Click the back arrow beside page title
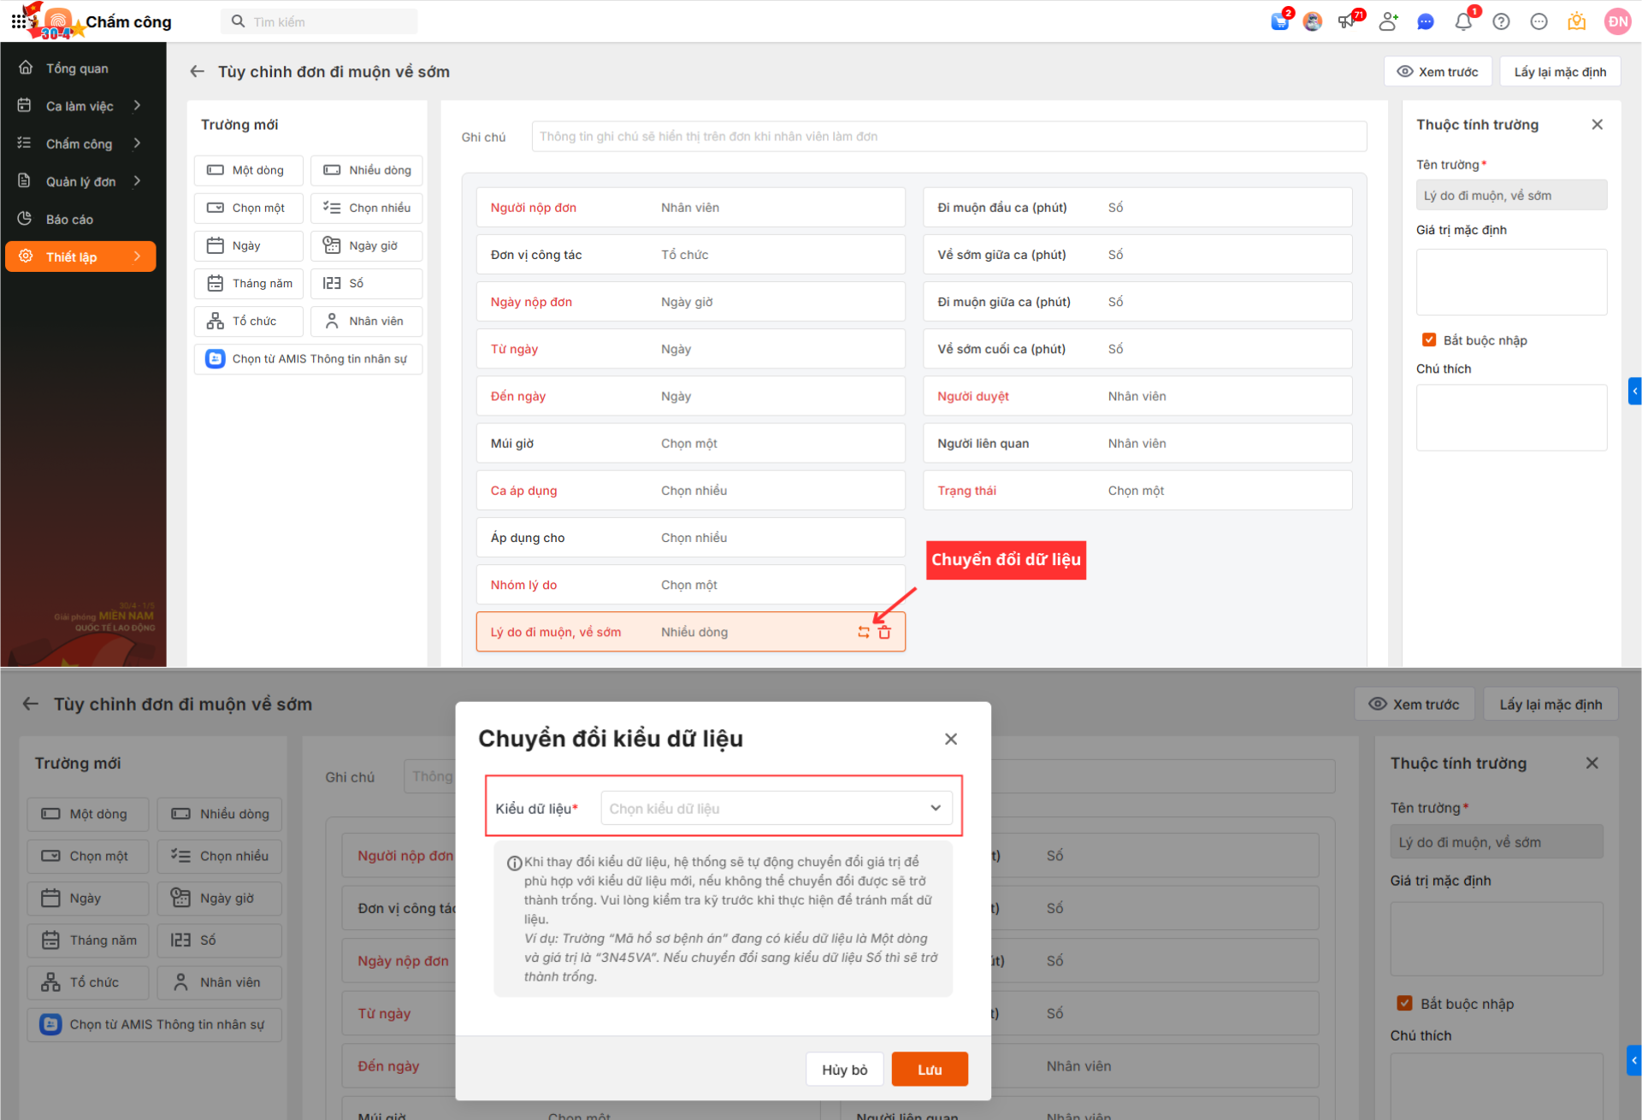Image resolution: width=1642 pixels, height=1120 pixels. [x=197, y=72]
